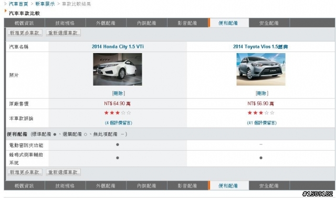Click the 電動窗防夾功能 row label
The height and width of the screenshot is (198, 336).
(x=26, y=145)
